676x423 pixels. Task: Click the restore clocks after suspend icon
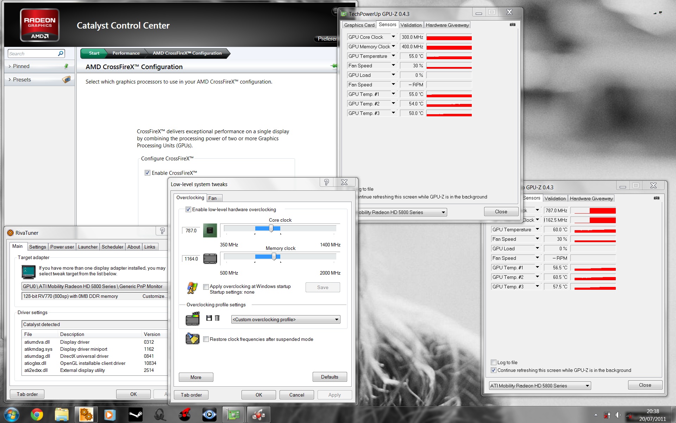pos(192,339)
